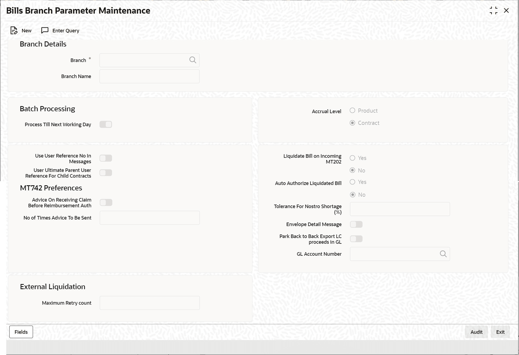
Task: Click the Fields button
Action: (x=21, y=332)
